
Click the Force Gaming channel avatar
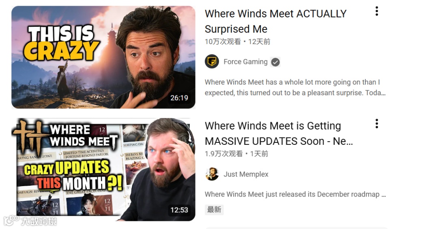point(212,61)
